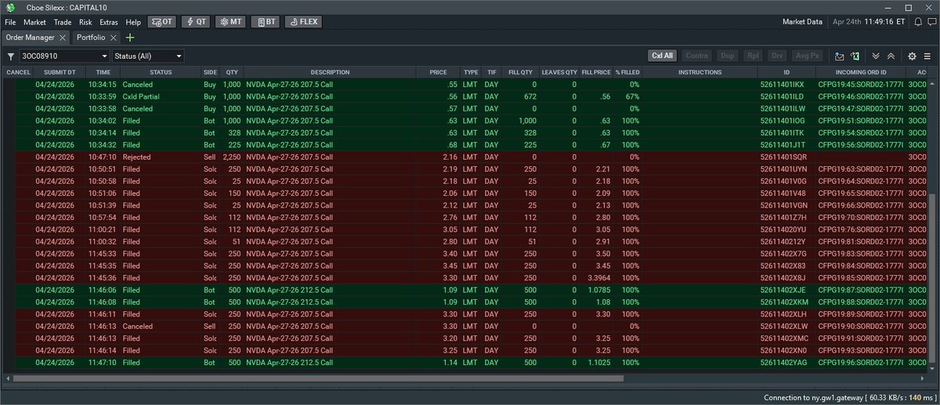Select order ID 52611402X7G
This screenshot has width=940, height=405.
click(x=783, y=254)
